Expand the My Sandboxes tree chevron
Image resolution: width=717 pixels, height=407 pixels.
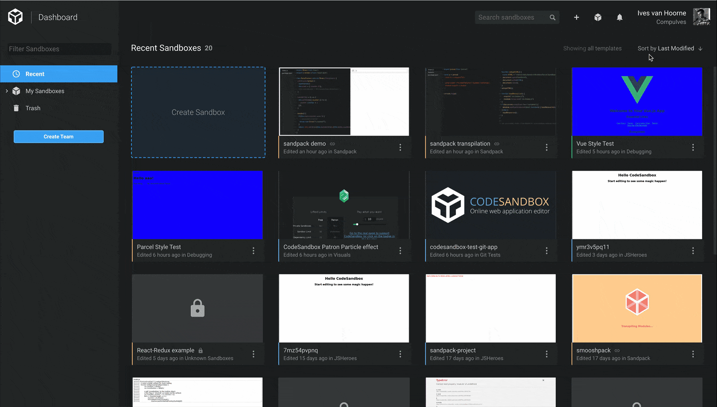(7, 91)
